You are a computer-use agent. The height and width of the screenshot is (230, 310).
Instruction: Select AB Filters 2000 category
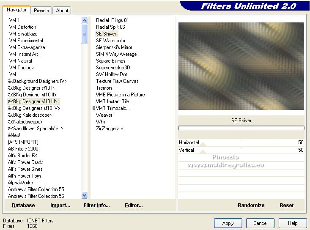pos(23,148)
